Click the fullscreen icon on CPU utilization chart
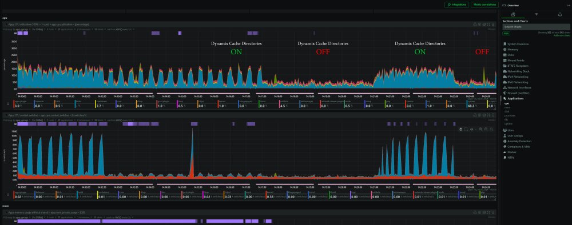Viewport: 572px width, 225px height. pos(488,24)
